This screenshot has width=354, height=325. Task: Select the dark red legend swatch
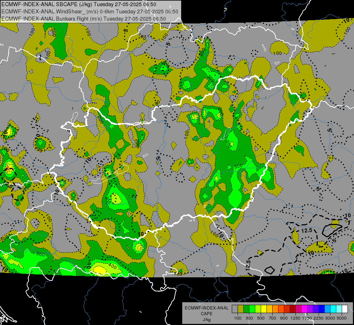coord(293,309)
